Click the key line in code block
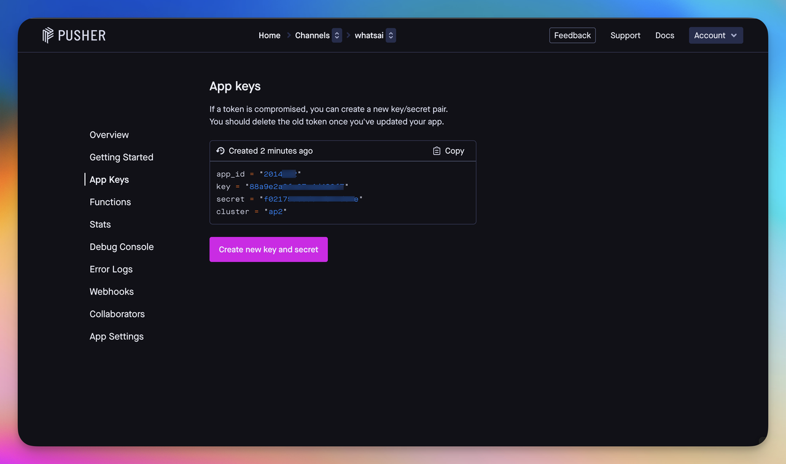Image resolution: width=786 pixels, height=464 pixels. (282, 187)
